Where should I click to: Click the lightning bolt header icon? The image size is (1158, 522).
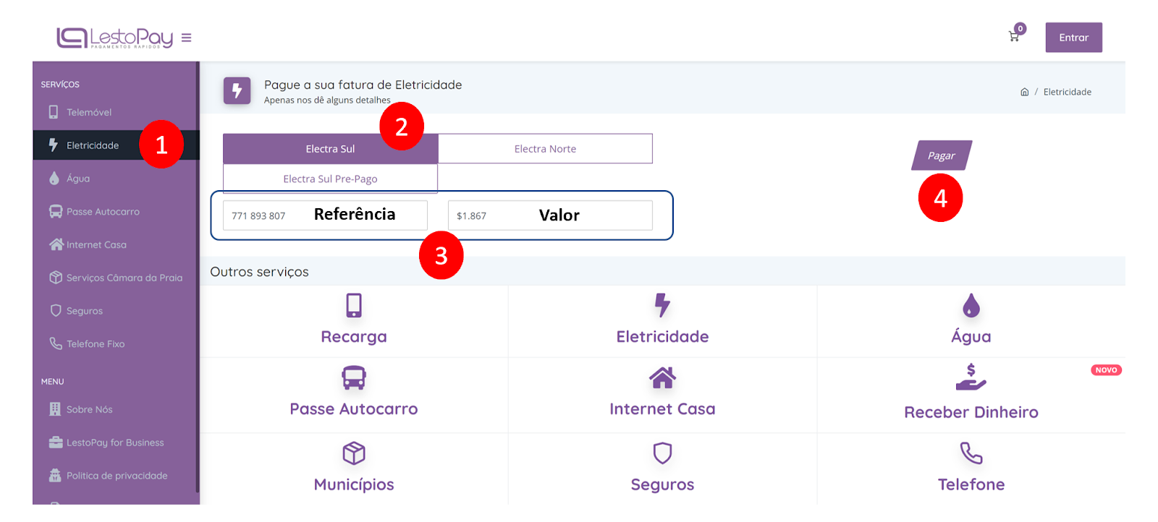237,91
